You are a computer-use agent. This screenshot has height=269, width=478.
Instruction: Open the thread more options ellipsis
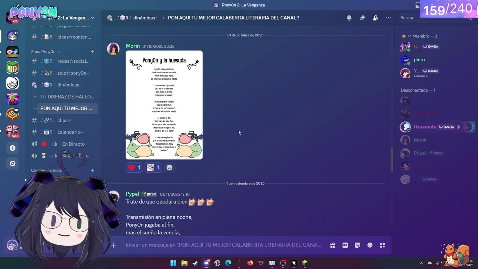point(388,18)
